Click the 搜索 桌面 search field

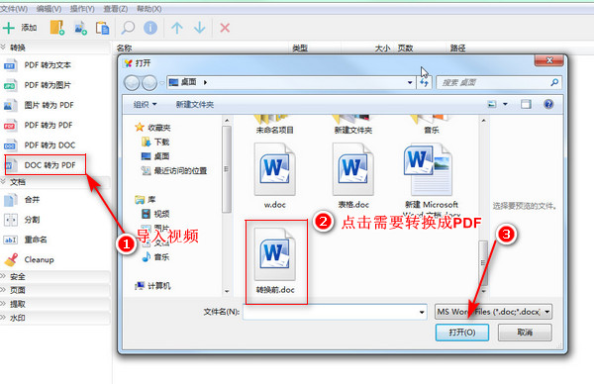tap(499, 82)
